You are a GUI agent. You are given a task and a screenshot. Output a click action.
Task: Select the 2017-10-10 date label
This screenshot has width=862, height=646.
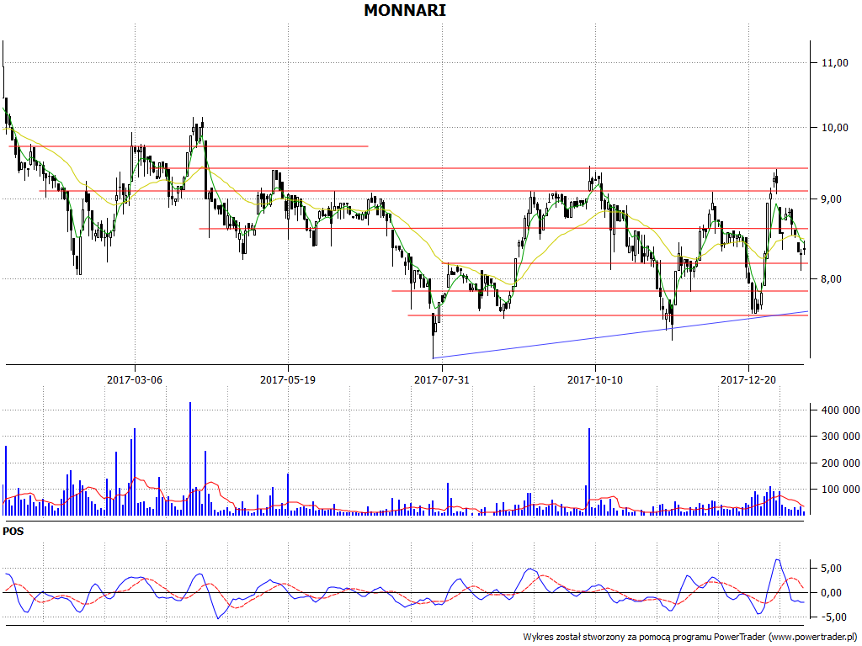(x=595, y=379)
